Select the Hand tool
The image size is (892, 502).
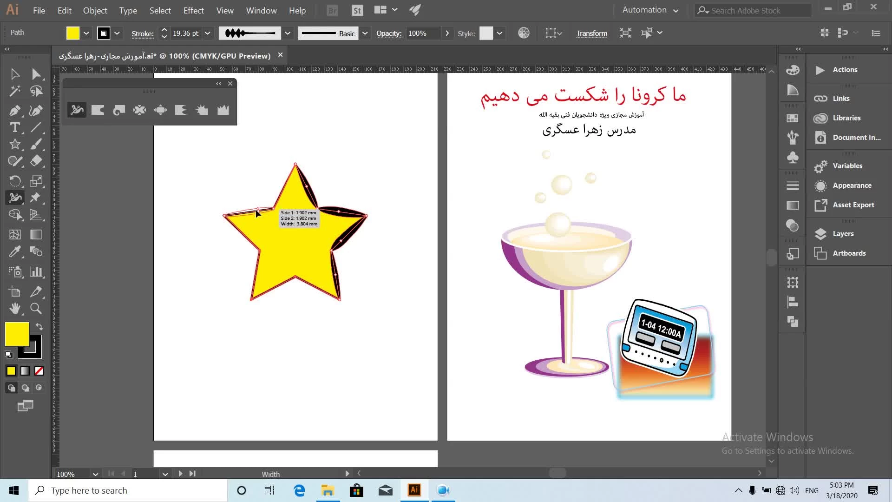point(14,309)
